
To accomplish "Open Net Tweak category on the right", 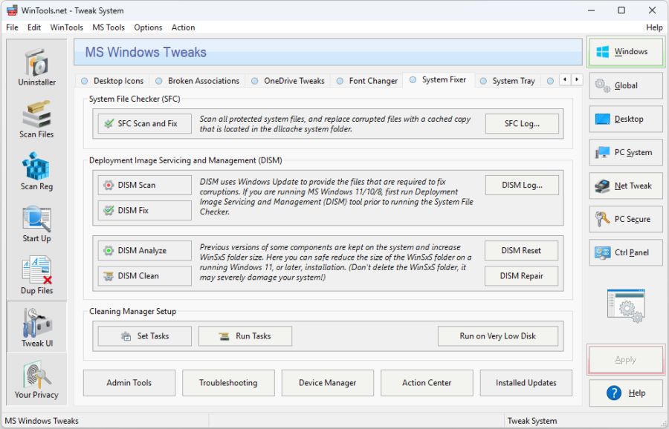I will (625, 186).
